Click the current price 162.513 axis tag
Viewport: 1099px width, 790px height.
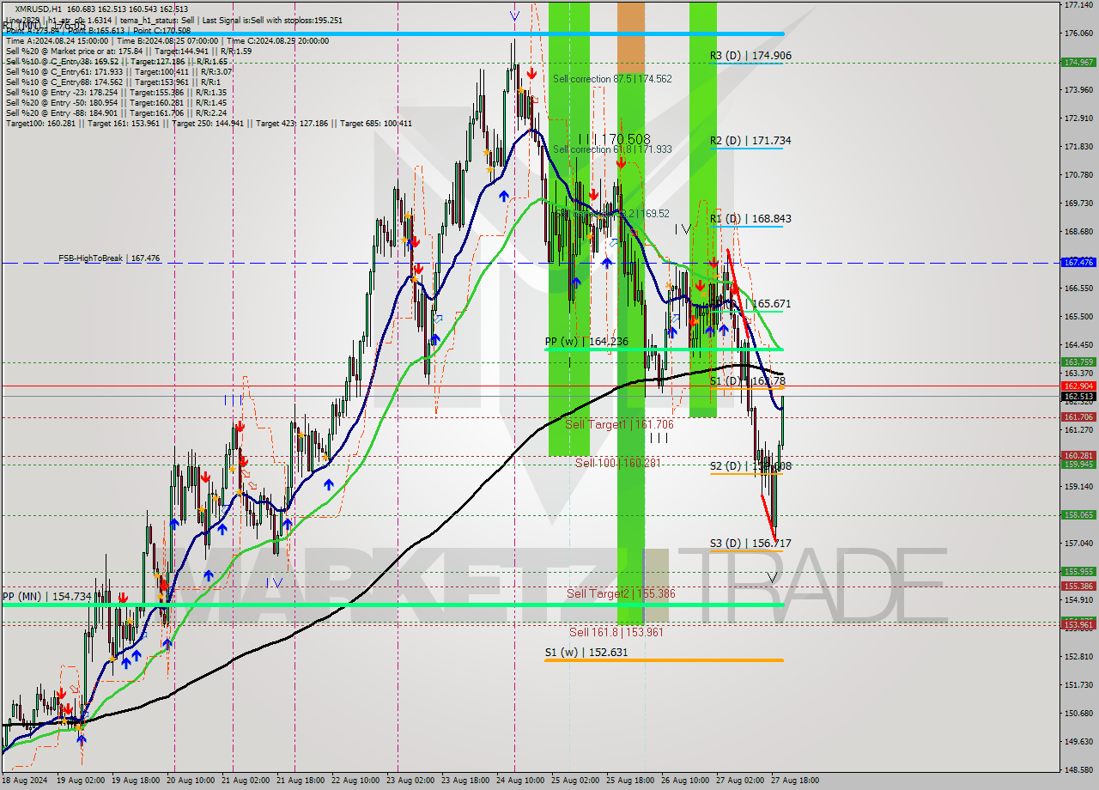point(1078,396)
